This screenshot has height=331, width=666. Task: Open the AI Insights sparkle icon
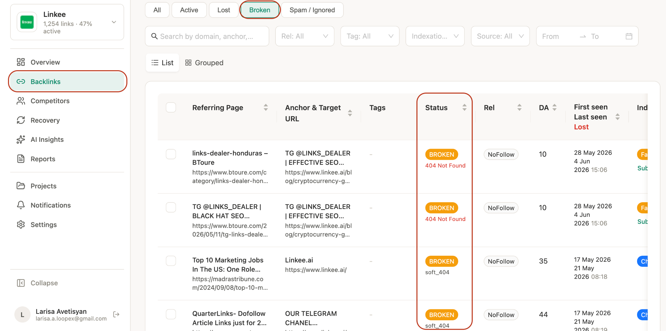[x=21, y=140]
